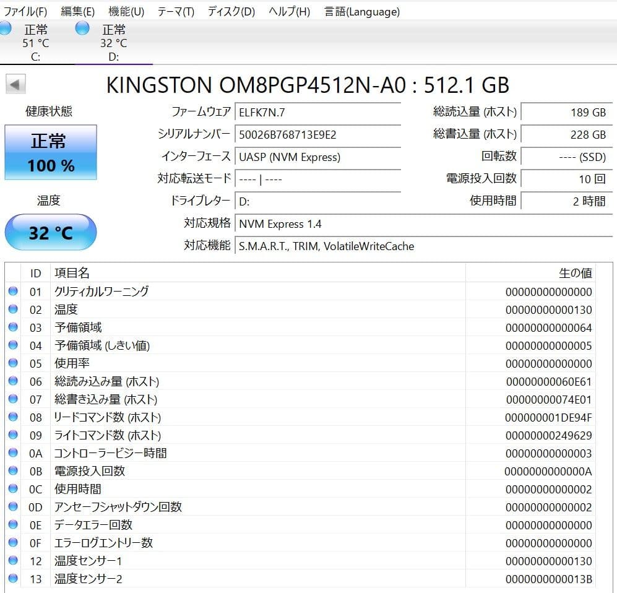Click status orb for ID 0F エラーログエントリー数
Screen dimensions: 617x593
(13, 543)
